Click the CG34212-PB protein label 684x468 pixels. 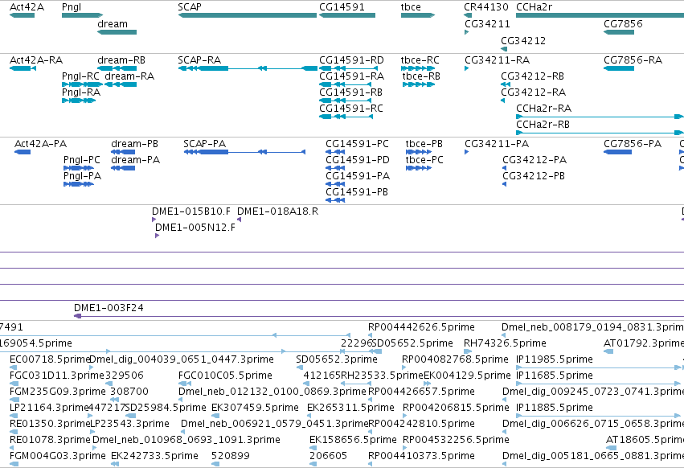pos(534,176)
